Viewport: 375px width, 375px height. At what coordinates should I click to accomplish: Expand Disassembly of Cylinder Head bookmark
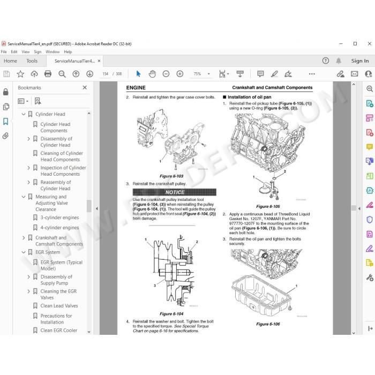[28, 139]
